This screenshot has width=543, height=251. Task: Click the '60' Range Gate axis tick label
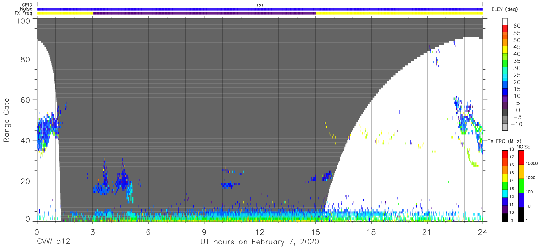[x=26, y=100]
